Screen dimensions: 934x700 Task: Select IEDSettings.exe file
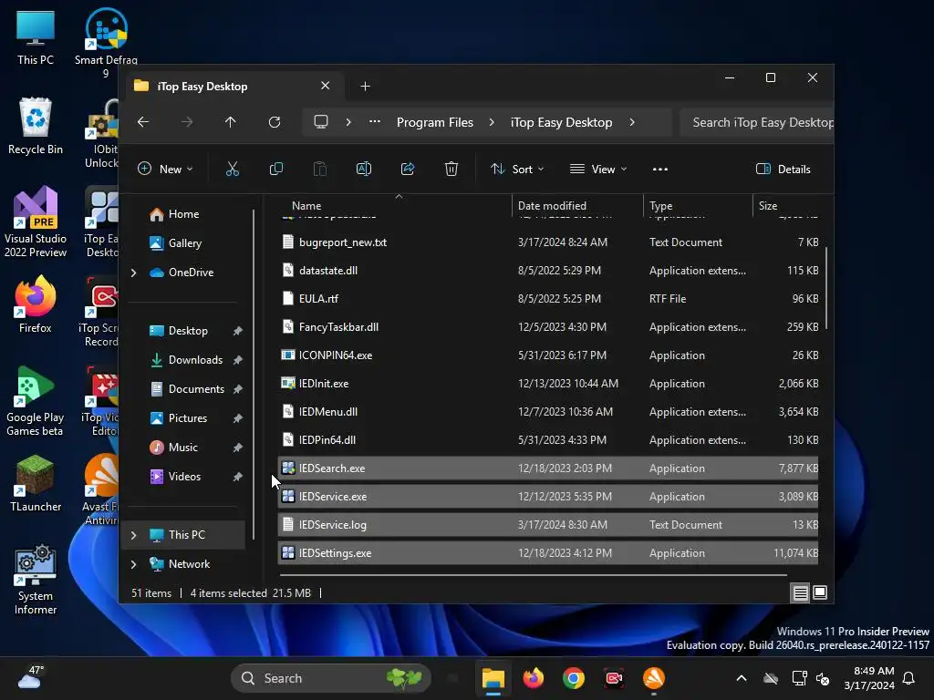548,553
